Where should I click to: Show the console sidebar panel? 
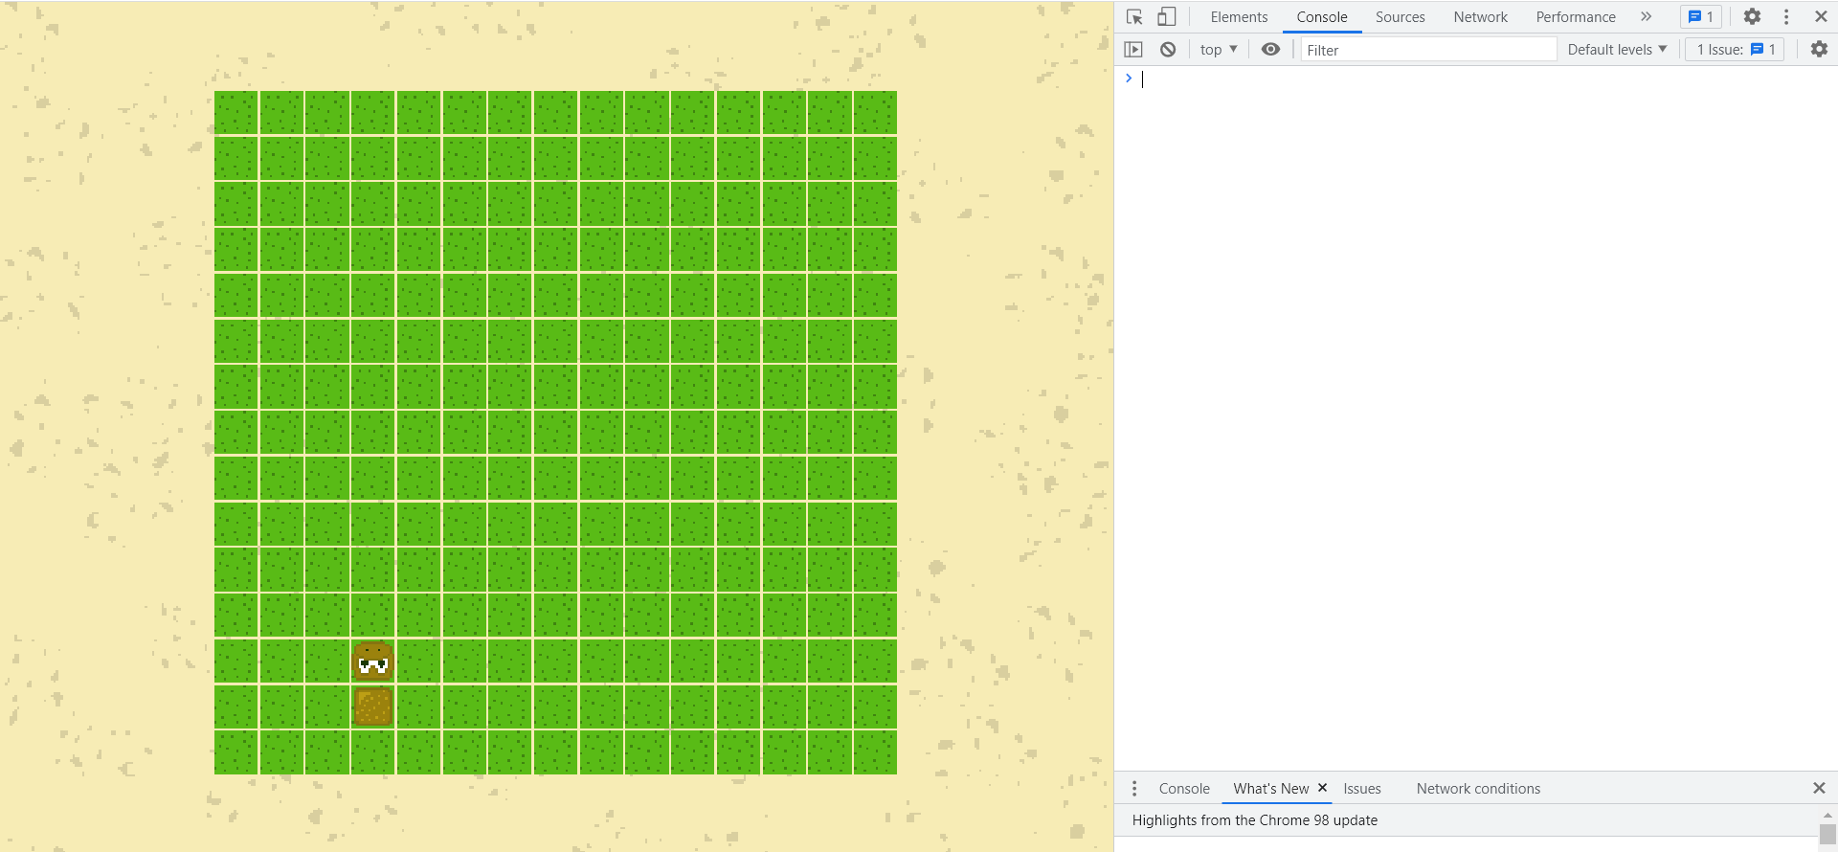[1133, 50]
